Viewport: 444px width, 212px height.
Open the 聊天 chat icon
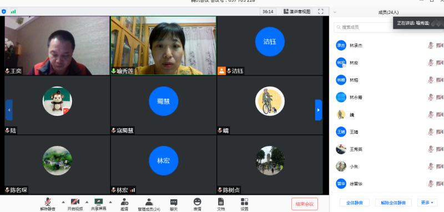(174, 202)
